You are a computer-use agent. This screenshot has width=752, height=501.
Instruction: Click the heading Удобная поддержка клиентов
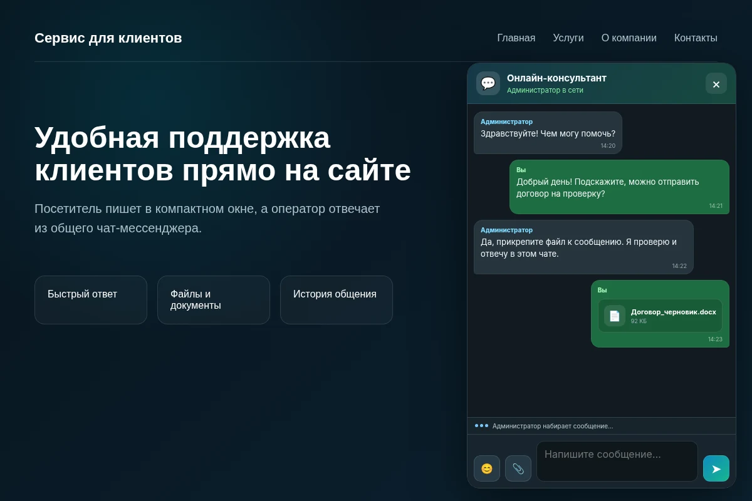pyautogui.click(x=222, y=154)
